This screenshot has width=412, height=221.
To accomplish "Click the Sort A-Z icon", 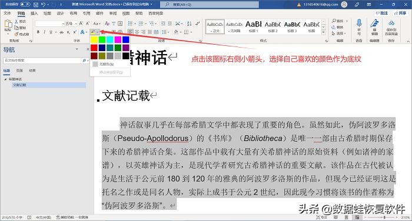I will click(x=189, y=24).
